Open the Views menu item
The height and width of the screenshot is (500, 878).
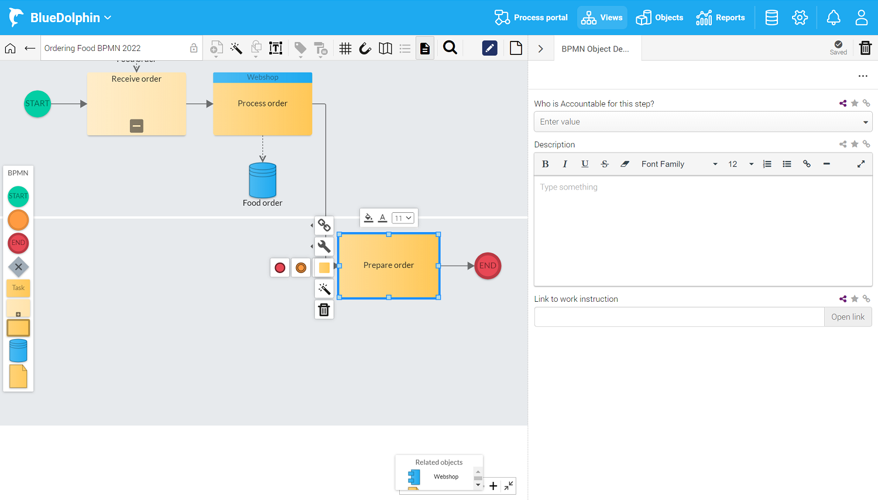click(602, 18)
